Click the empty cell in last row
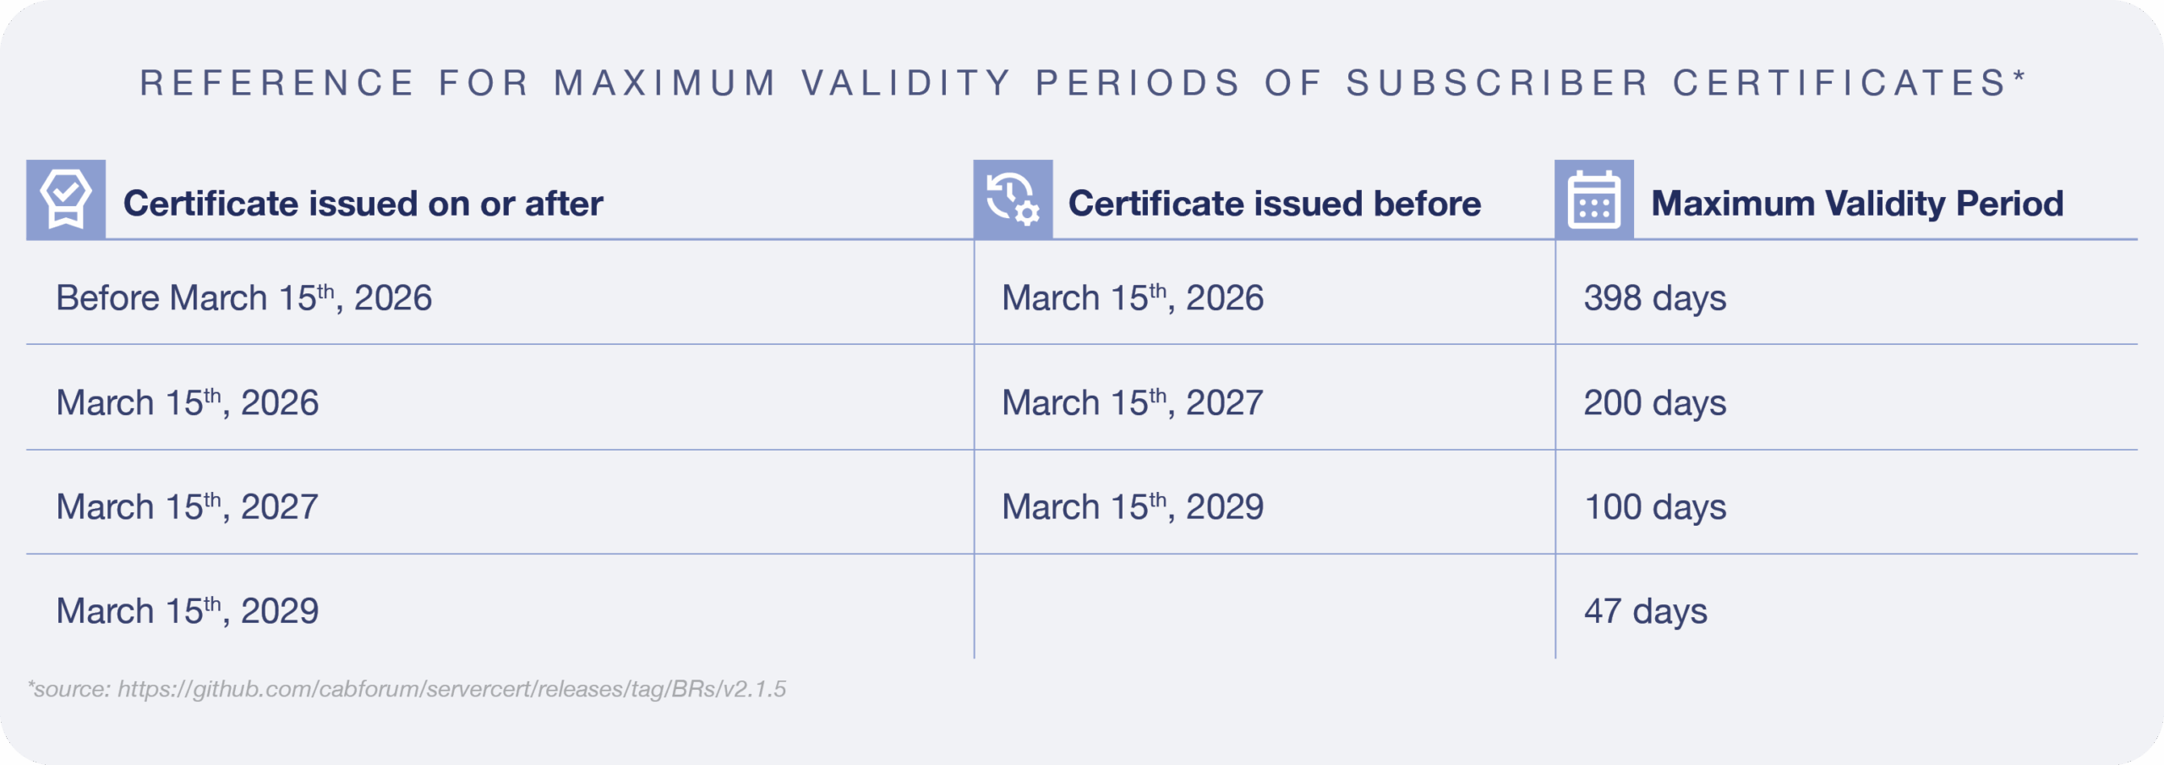The image size is (2164, 765). (x=1265, y=607)
